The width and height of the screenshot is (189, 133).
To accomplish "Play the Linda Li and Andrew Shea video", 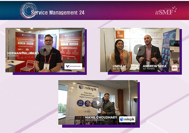I will 139,50.
